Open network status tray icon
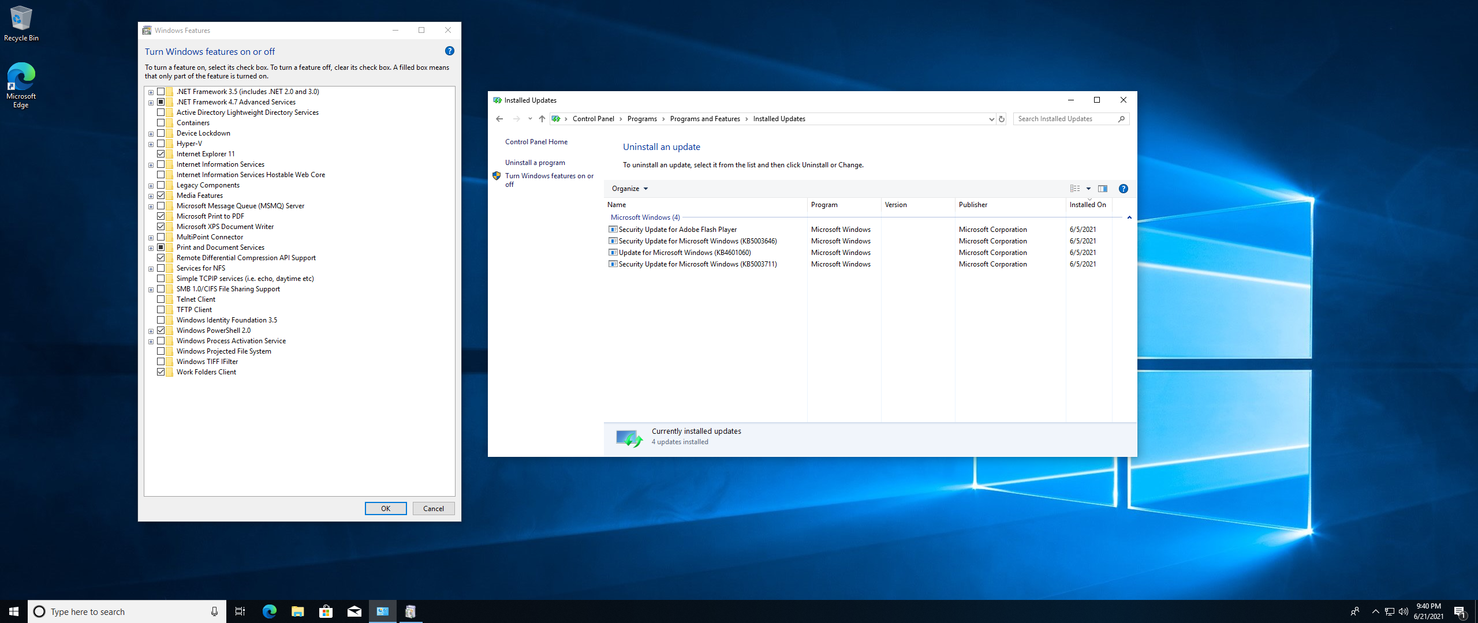1478x623 pixels. (x=1390, y=611)
